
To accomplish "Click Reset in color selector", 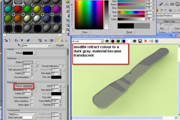I will click(129, 32).
